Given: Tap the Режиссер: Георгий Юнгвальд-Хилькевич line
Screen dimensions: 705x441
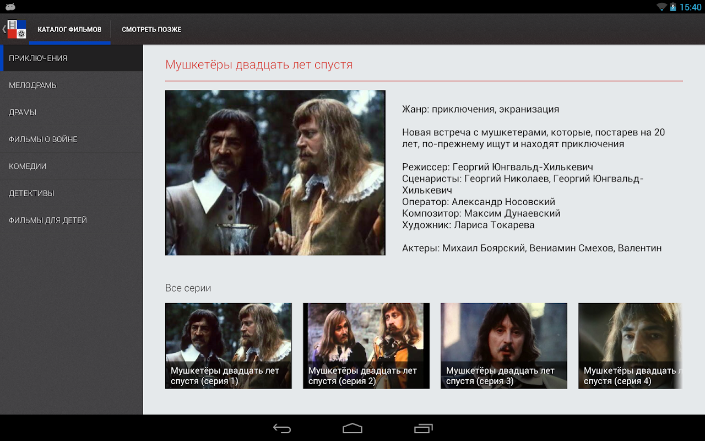Looking at the screenshot, I should coord(497,167).
